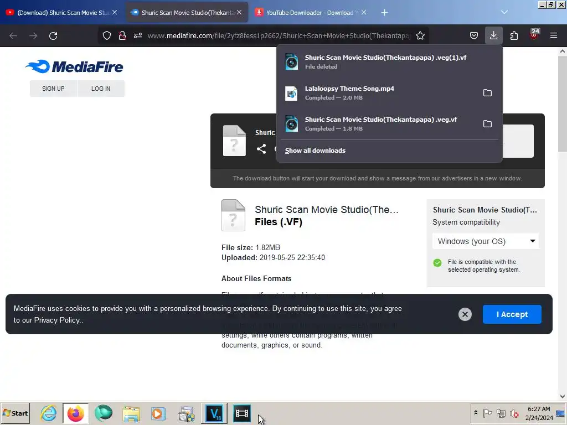This screenshot has width=567, height=425.
Task: Launch Internet Explorer from taskbar
Action: point(49,413)
